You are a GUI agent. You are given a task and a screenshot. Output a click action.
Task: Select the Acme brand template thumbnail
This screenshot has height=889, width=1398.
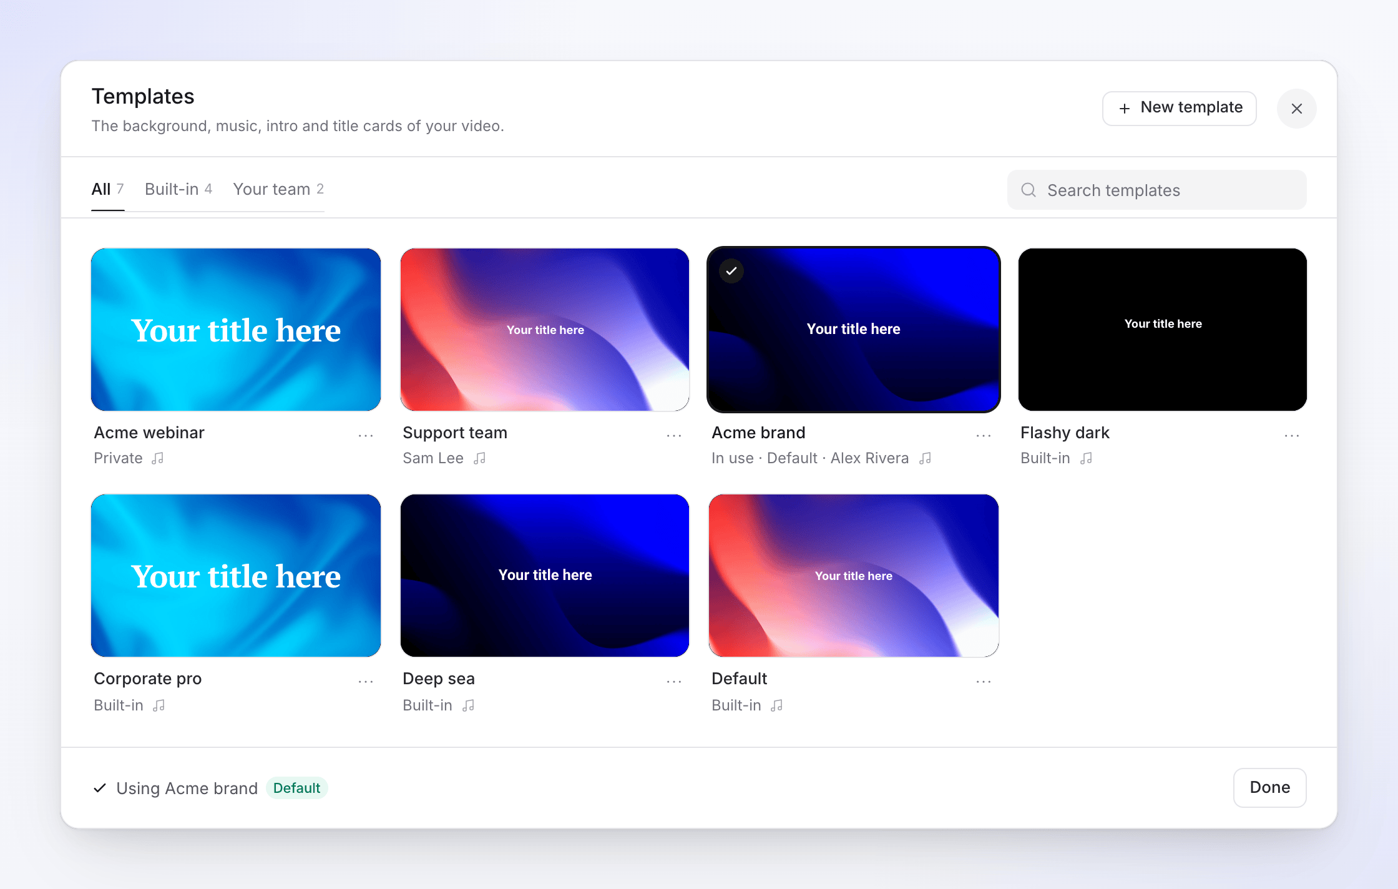tap(854, 330)
